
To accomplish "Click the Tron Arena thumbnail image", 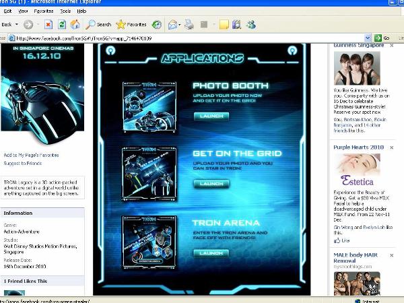I will pyautogui.click(x=149, y=242).
